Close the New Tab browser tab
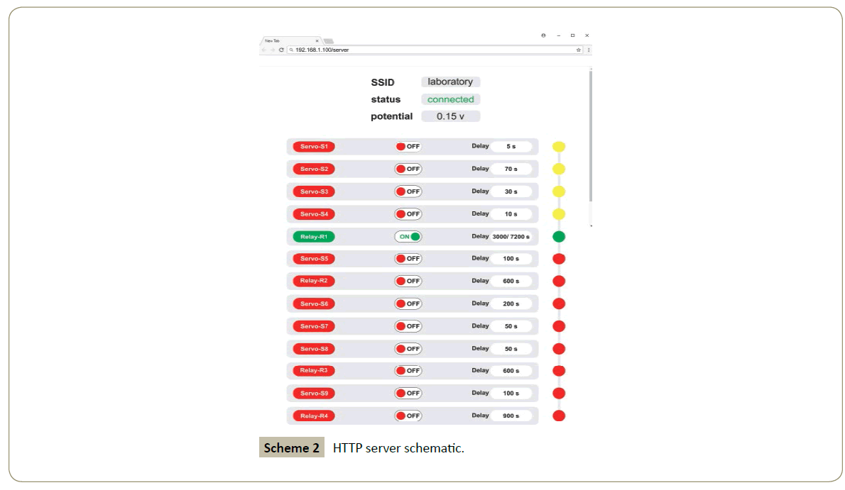The width and height of the screenshot is (845, 490). (x=317, y=41)
